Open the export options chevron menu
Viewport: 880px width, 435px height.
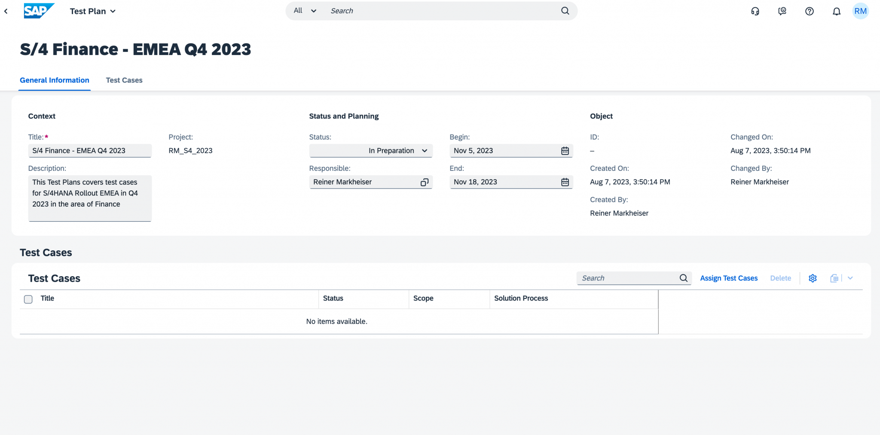click(851, 278)
